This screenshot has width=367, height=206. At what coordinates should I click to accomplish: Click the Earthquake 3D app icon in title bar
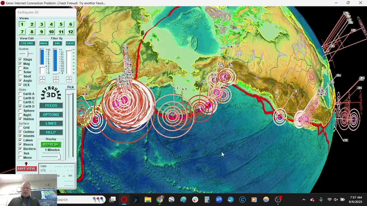[3, 3]
